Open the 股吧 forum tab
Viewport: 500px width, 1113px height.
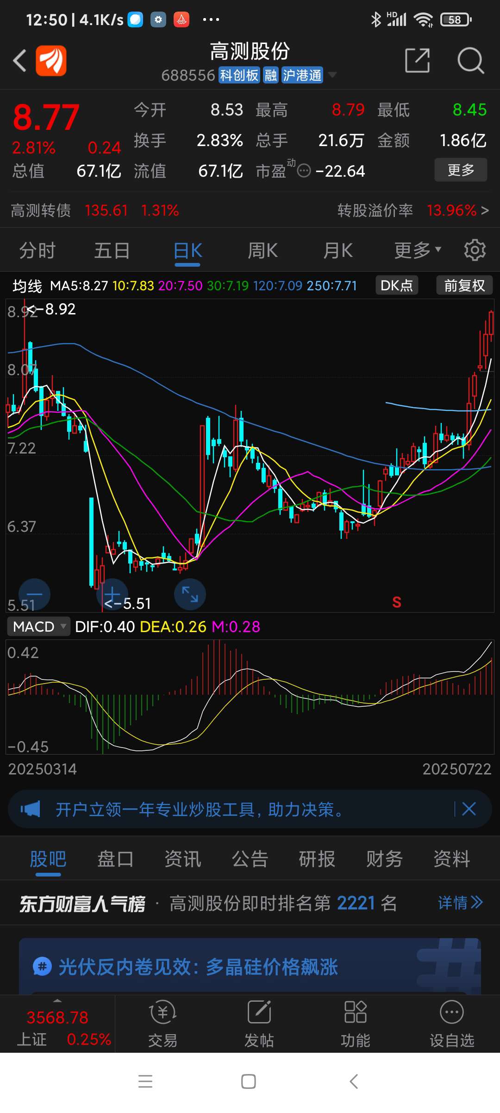(48, 859)
